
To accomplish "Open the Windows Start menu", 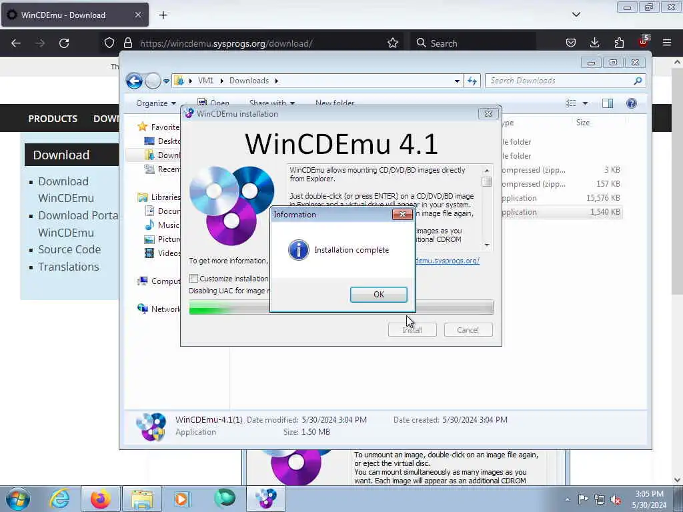I will tap(18, 499).
